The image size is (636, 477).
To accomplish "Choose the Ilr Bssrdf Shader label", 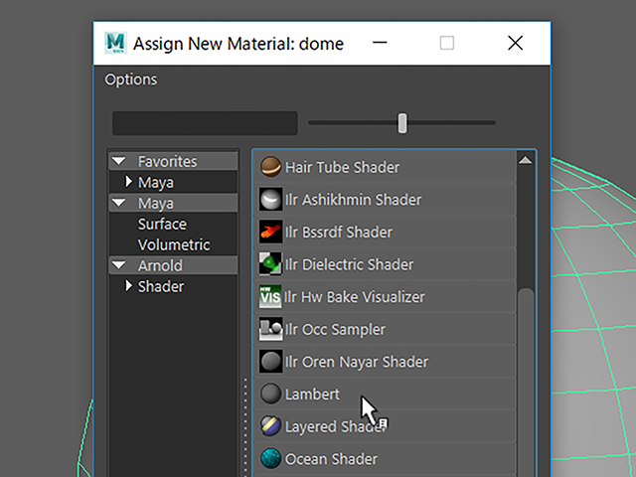I will coord(339,232).
